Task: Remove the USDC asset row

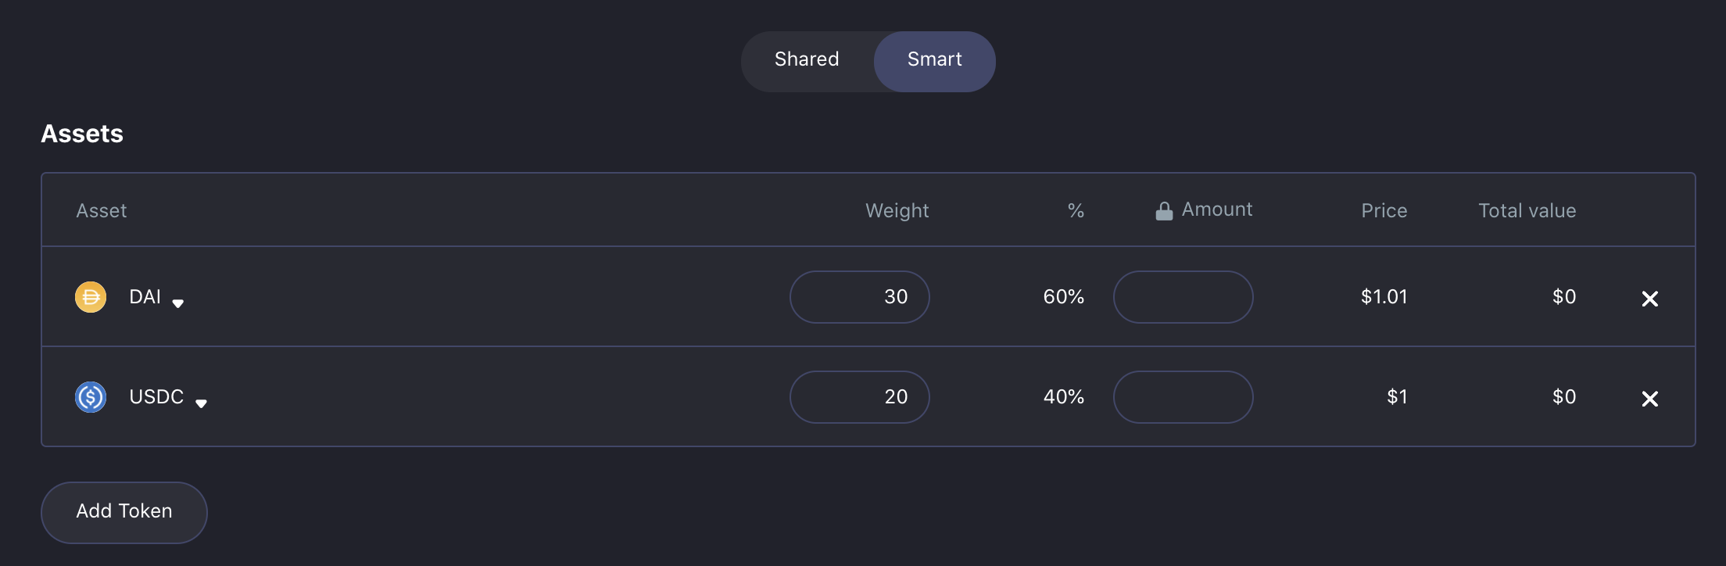Action: [x=1649, y=399]
